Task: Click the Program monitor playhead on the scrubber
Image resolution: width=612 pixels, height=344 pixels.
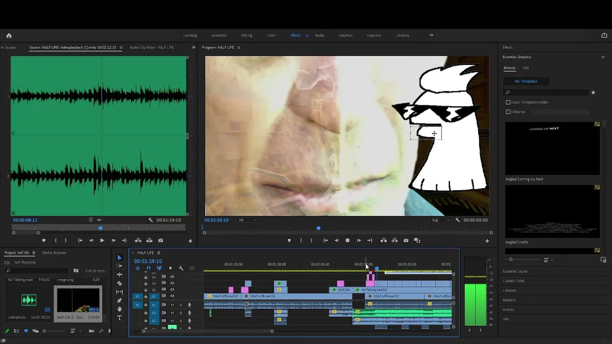Action: pos(318,228)
